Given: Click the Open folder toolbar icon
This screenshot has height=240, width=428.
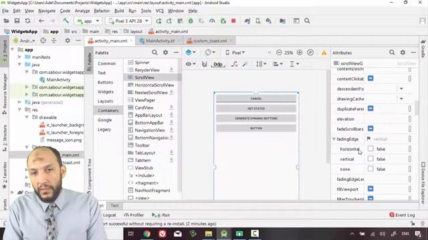Looking at the screenshot, I should click(x=6, y=21).
